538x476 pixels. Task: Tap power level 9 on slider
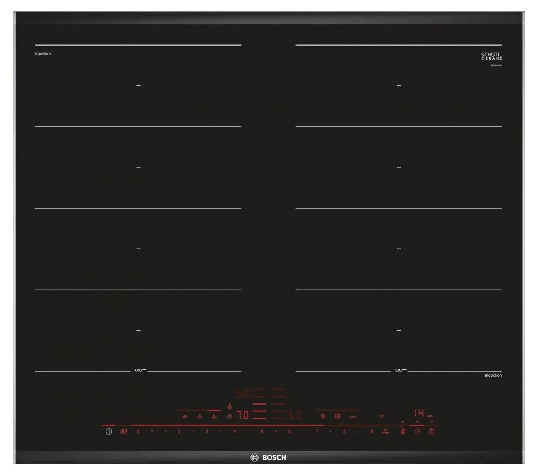coord(372,432)
